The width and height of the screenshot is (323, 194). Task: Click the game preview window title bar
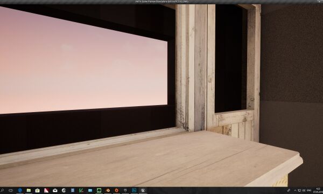[161, 2]
